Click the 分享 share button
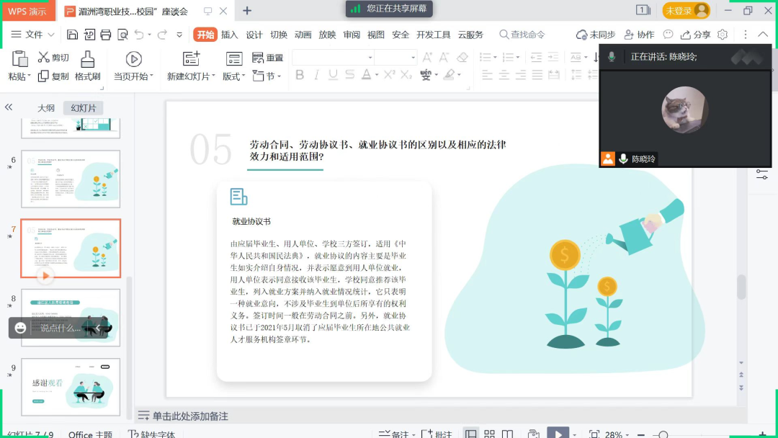Screen dimensions: 778x438 tap(696, 35)
